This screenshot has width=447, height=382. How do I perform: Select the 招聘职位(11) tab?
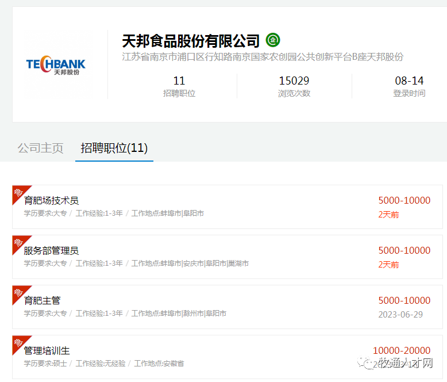114,148
